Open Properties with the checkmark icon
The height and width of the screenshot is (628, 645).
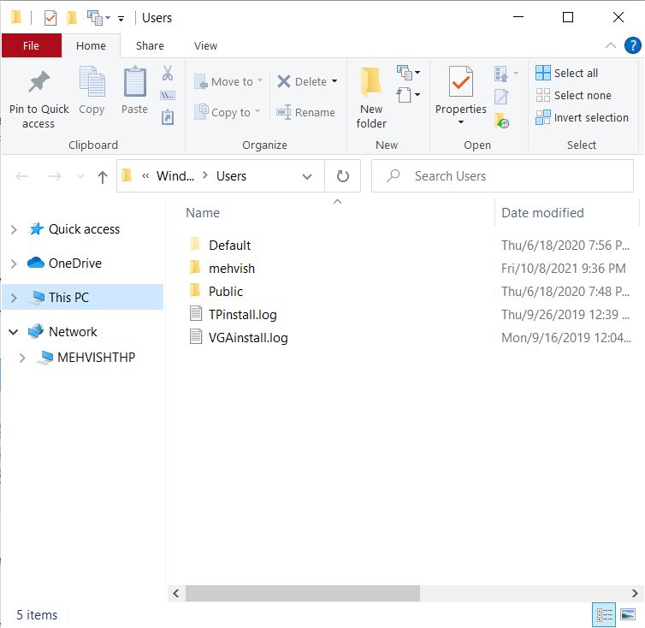pyautogui.click(x=460, y=83)
